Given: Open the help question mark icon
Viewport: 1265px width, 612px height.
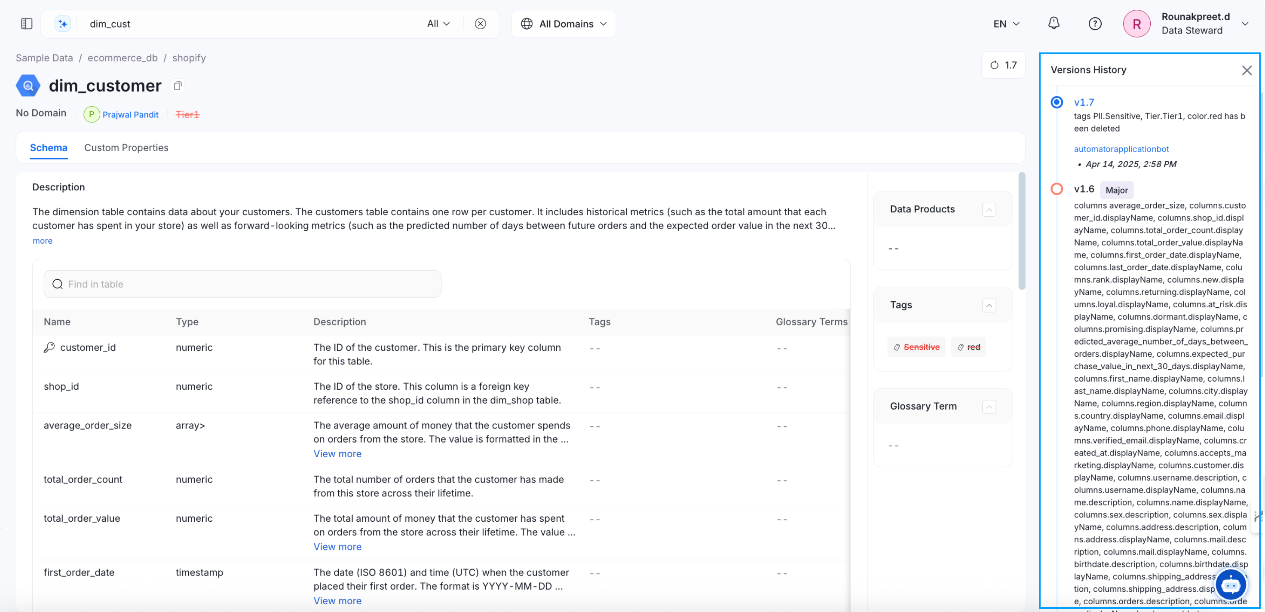Looking at the screenshot, I should (x=1095, y=24).
